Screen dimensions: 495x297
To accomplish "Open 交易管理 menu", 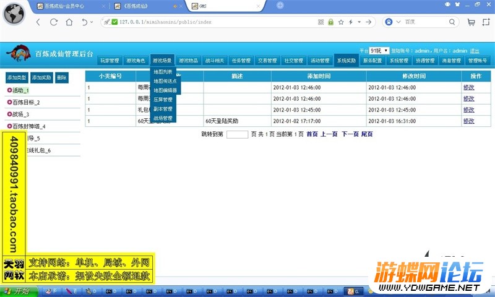I will (x=267, y=61).
